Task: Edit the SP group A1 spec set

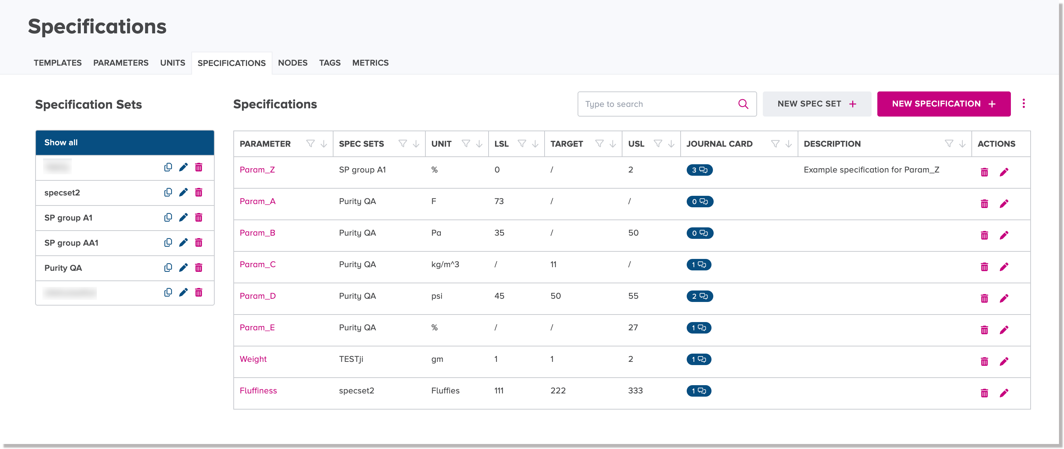Action: tap(183, 217)
